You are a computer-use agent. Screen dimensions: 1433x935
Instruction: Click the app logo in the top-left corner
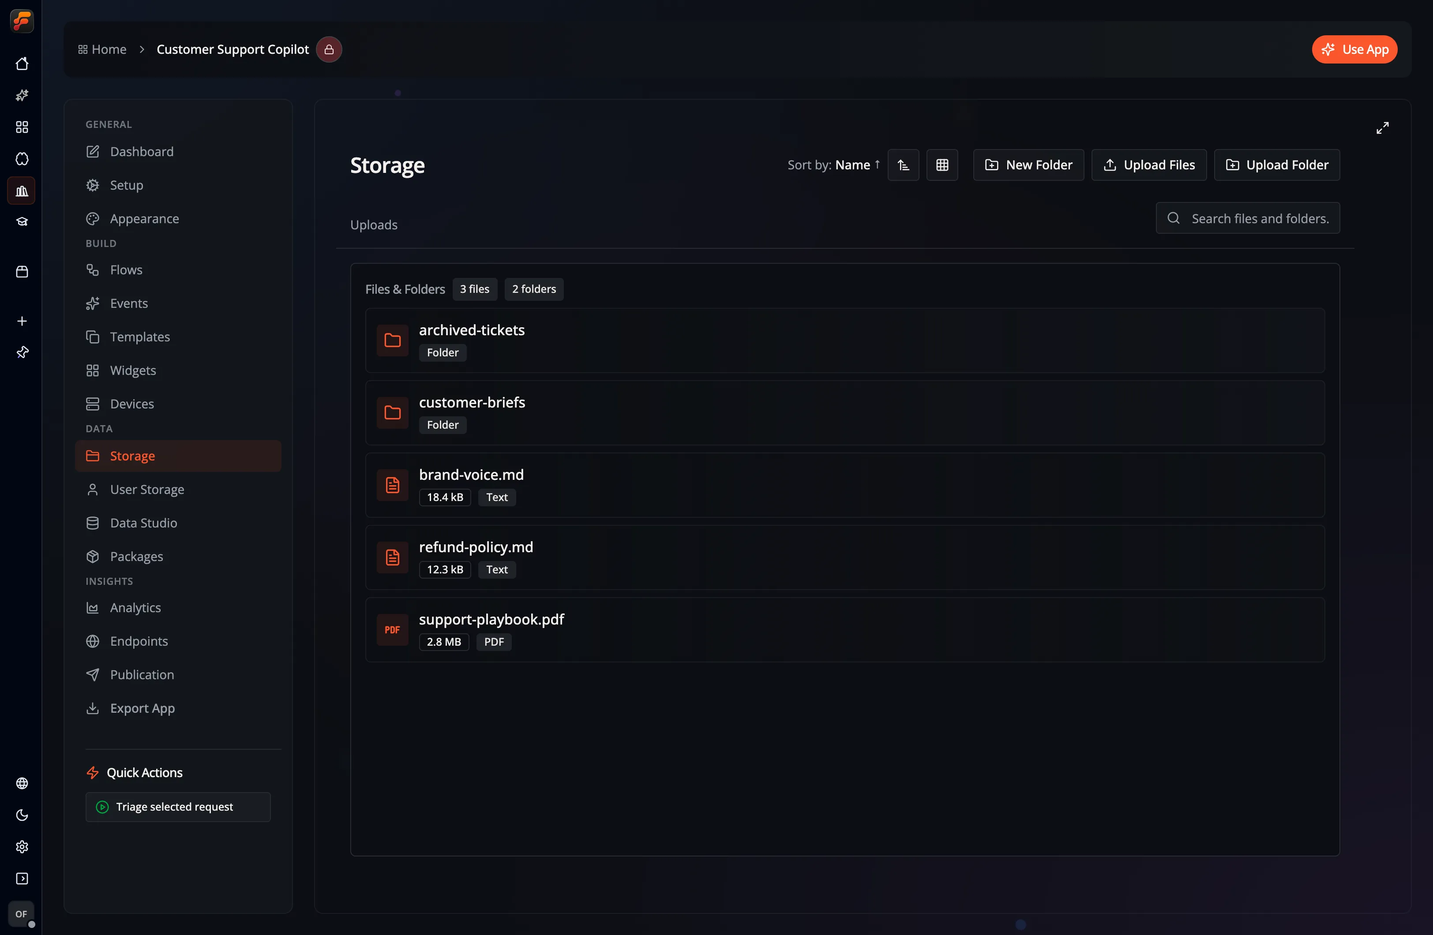click(22, 21)
